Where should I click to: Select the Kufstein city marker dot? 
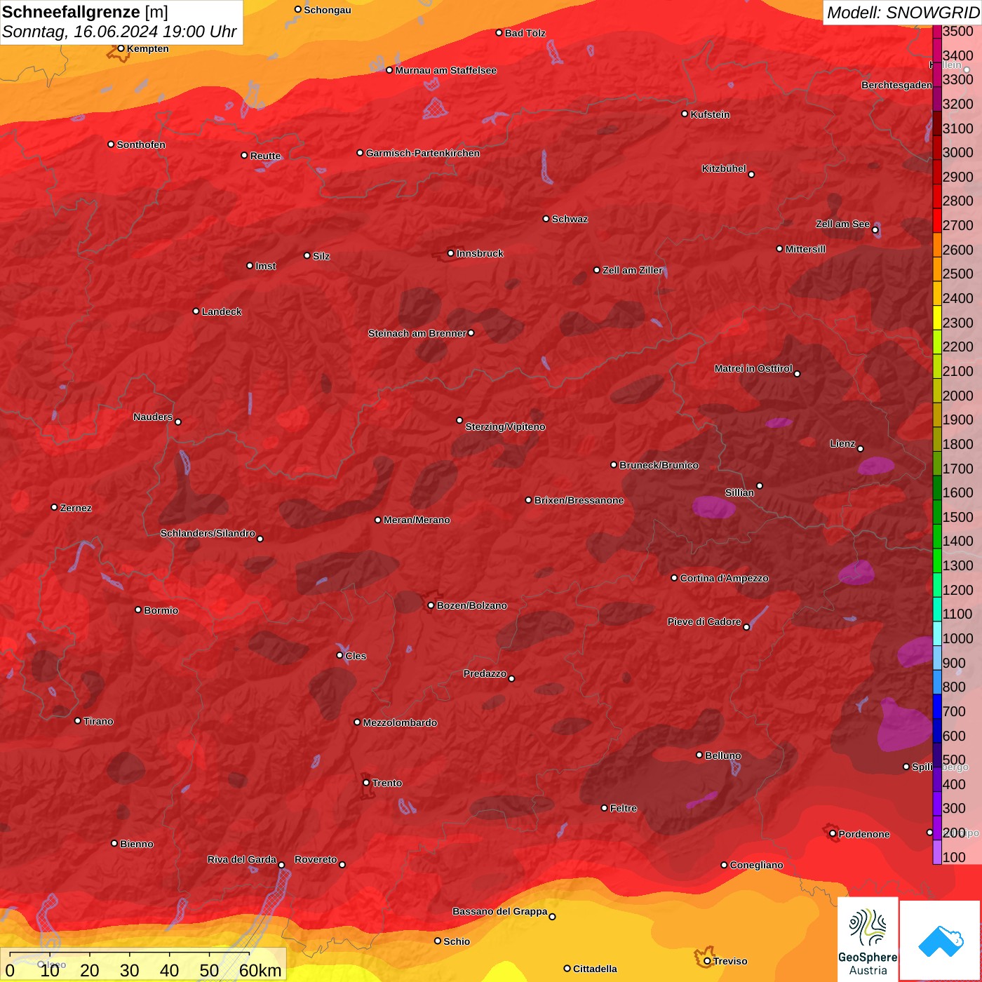pyautogui.click(x=685, y=114)
